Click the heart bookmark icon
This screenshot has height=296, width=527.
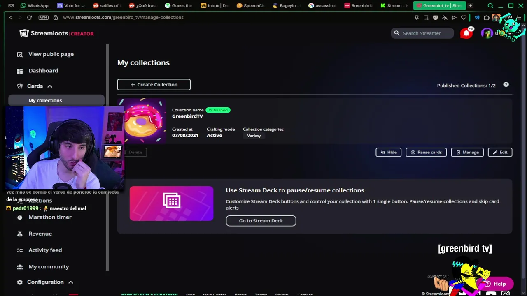point(464,18)
